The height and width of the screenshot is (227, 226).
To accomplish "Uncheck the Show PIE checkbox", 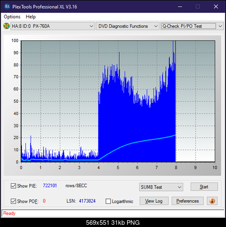I will point(13,186).
